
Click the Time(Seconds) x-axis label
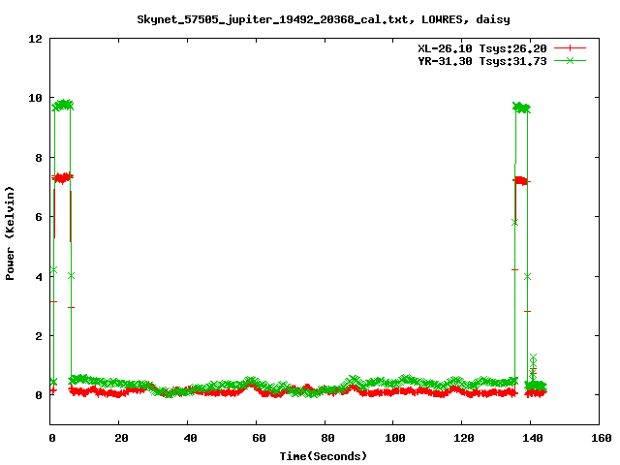pyautogui.click(x=324, y=456)
